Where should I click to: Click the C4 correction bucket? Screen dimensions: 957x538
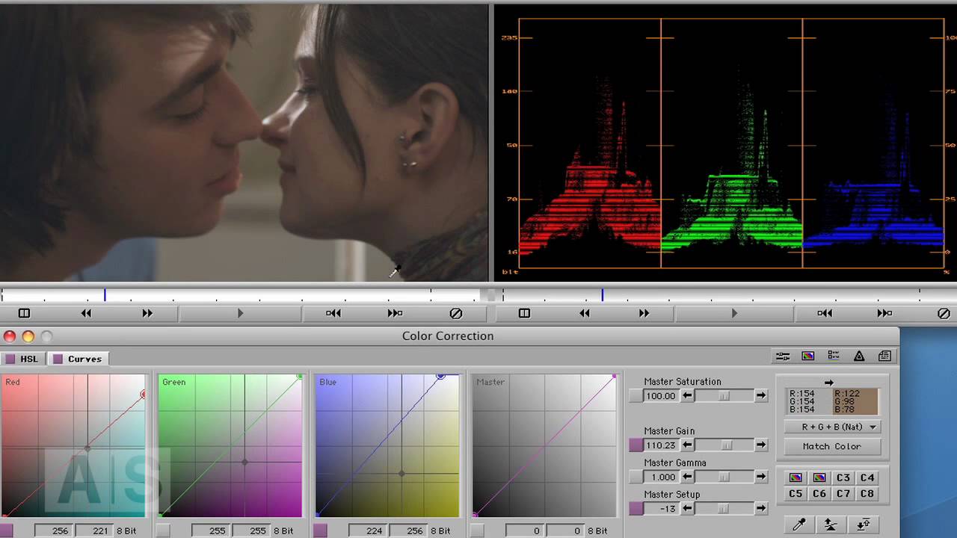tap(867, 477)
